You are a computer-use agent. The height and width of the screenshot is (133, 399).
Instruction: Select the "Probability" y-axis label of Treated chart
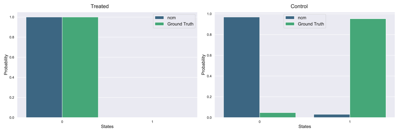click(x=6, y=65)
